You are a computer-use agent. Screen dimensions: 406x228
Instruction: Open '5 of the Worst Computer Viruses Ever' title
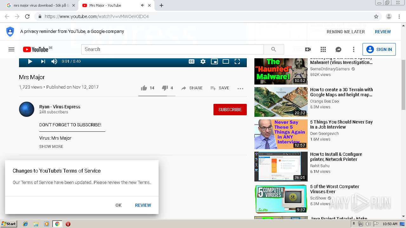coord(335,189)
